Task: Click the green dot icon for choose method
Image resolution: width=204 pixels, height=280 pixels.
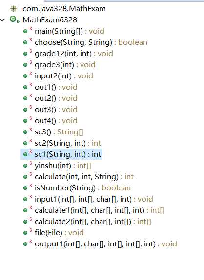Action: pyautogui.click(x=25, y=42)
